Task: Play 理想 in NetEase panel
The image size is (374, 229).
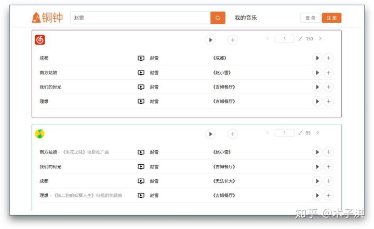Action: pos(317,102)
